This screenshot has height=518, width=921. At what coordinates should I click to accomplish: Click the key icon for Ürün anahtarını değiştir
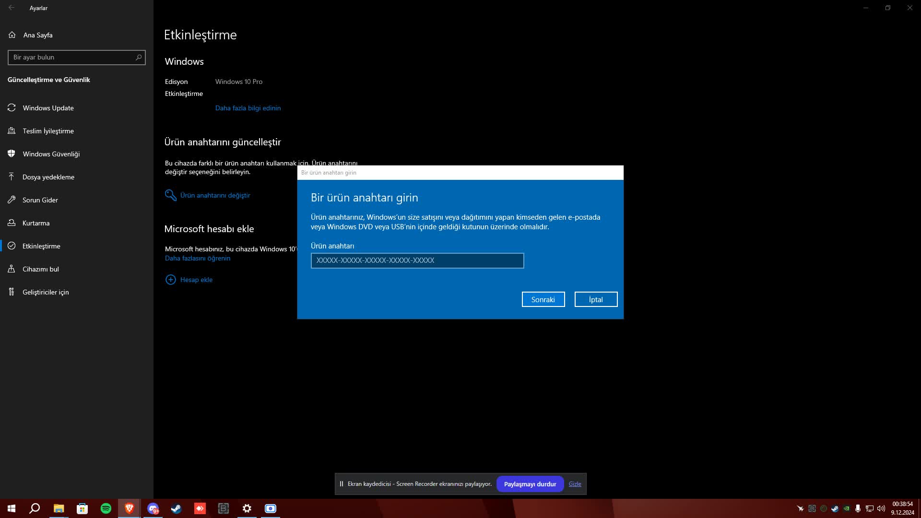point(170,195)
